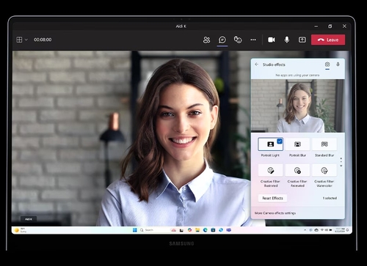Open the People participants panel
Viewport: 367px width, 266px height.
[206, 40]
